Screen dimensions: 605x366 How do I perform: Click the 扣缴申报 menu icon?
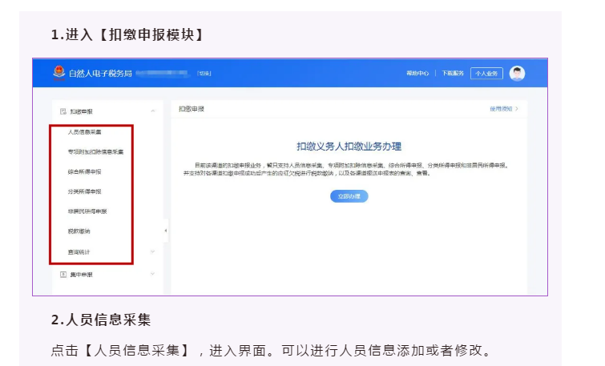(63, 111)
